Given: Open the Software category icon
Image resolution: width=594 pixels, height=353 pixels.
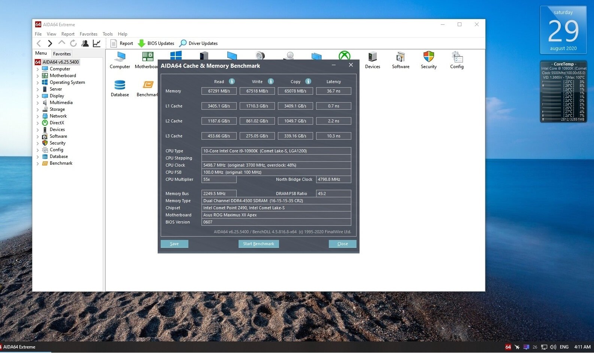Looking at the screenshot, I should pyautogui.click(x=401, y=60).
